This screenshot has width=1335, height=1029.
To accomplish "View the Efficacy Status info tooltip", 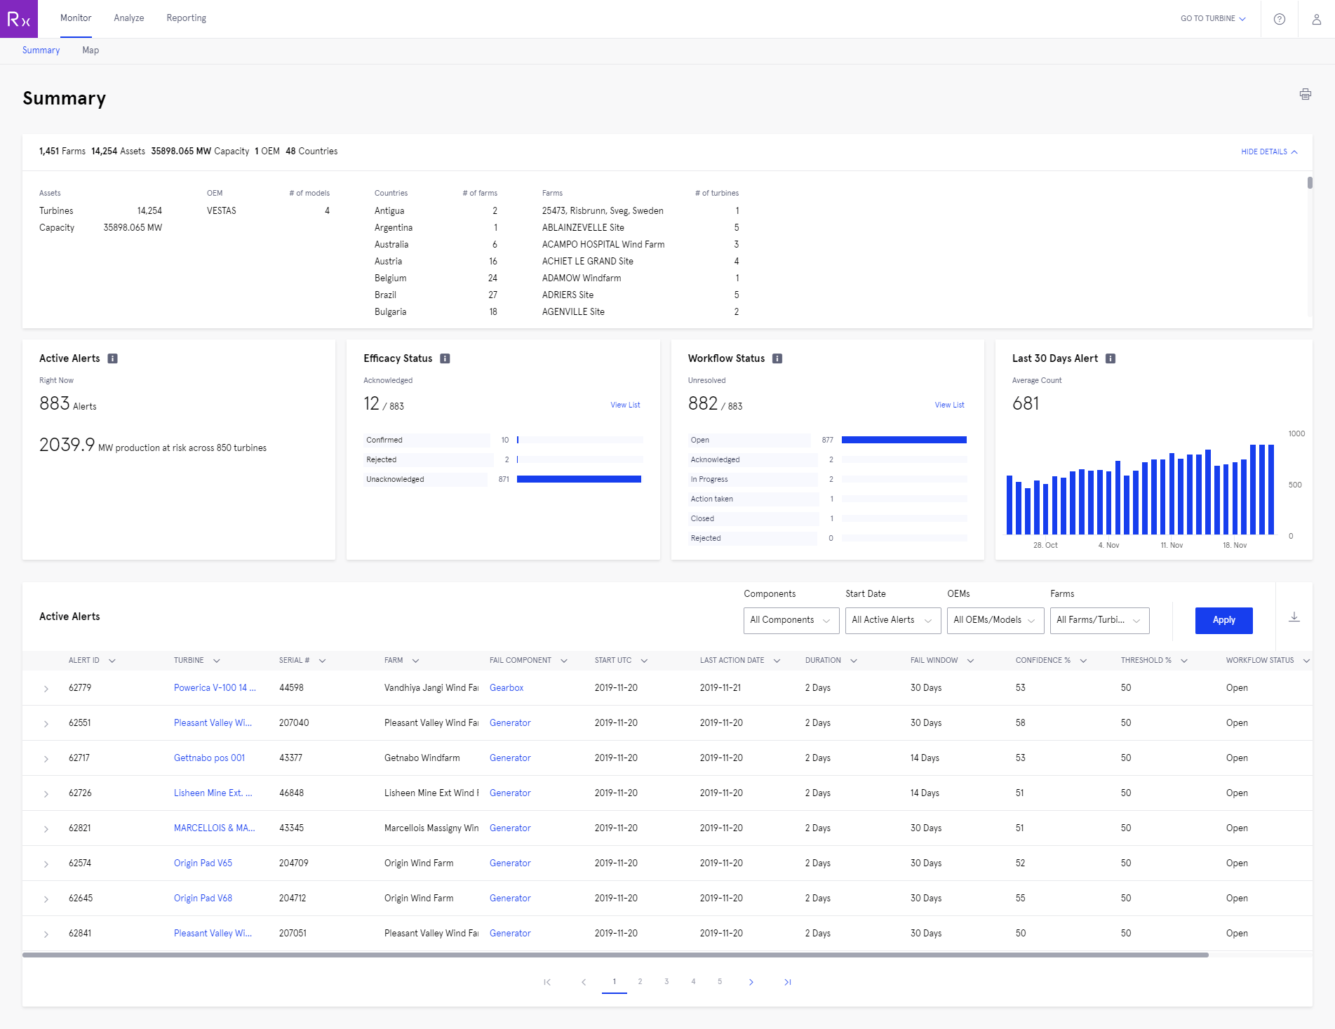I will 444,358.
